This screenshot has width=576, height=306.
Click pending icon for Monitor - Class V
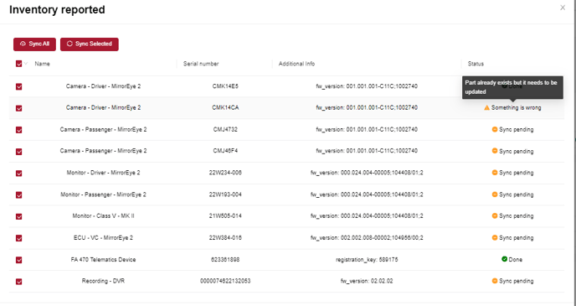495,215
